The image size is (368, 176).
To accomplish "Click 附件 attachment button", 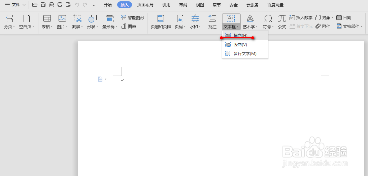I will pyautogui.click(x=323, y=27).
